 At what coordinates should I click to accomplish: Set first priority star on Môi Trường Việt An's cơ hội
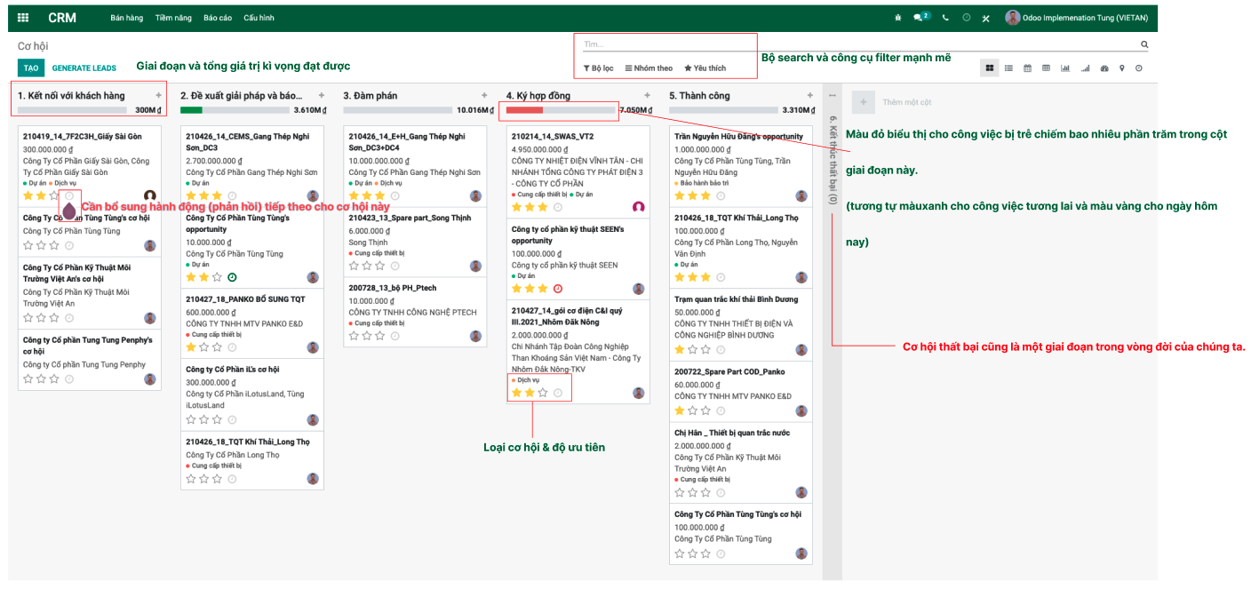pyautogui.click(x=28, y=318)
